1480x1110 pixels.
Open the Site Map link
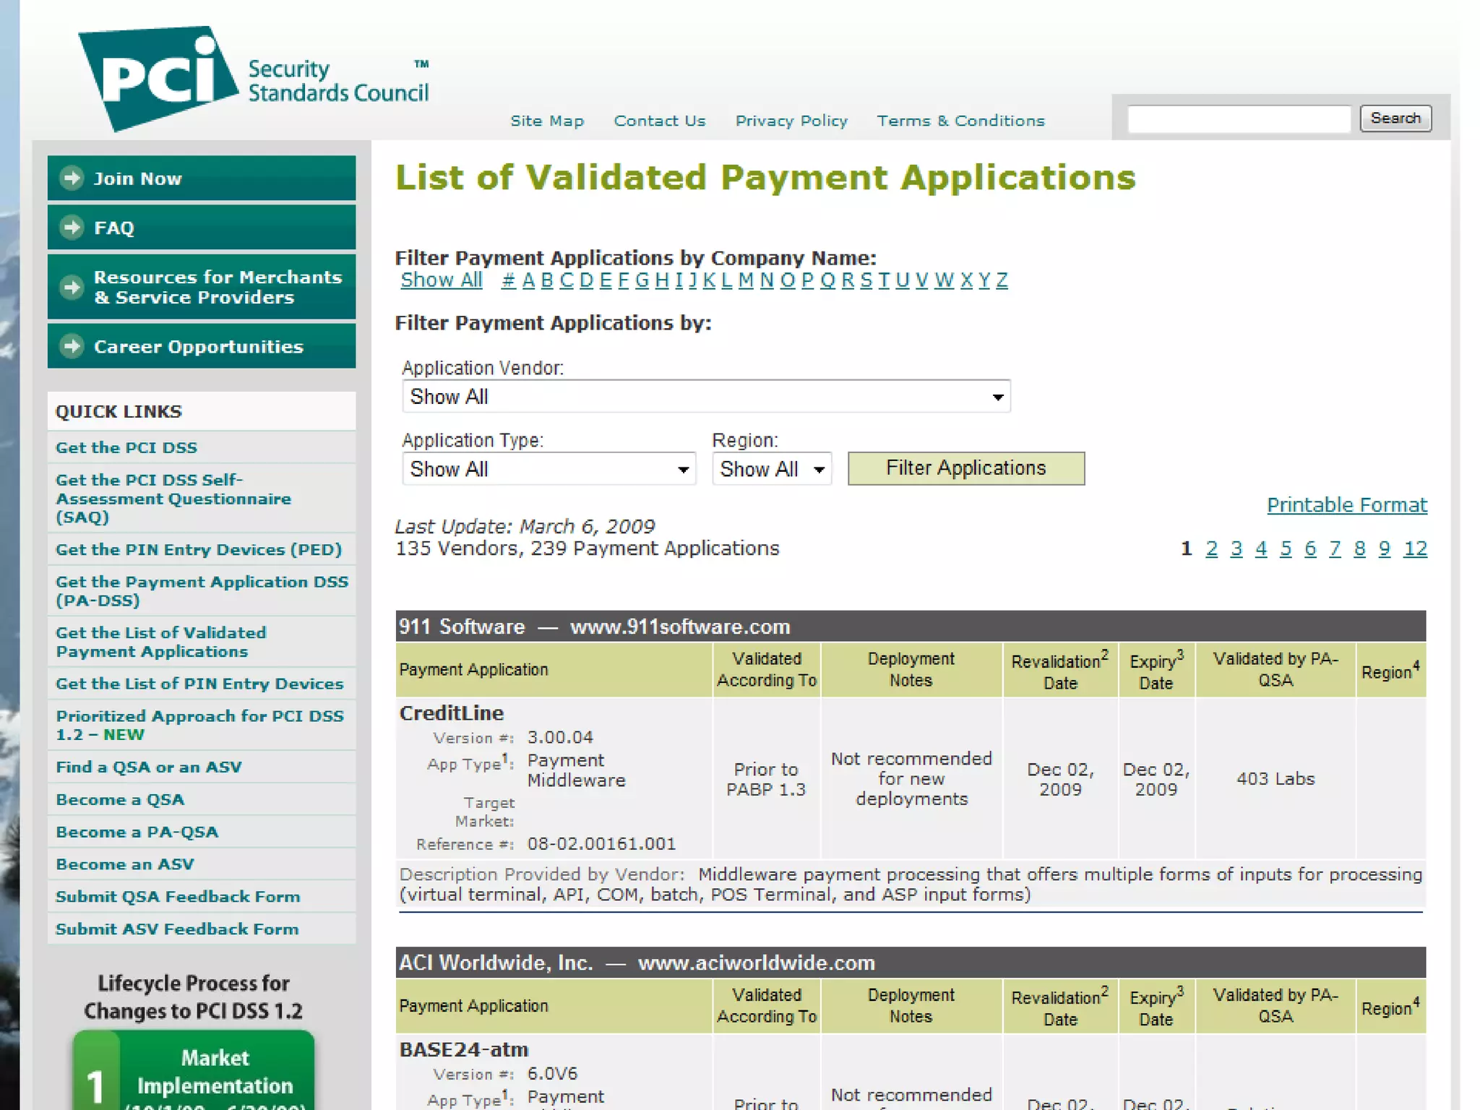[x=547, y=121]
